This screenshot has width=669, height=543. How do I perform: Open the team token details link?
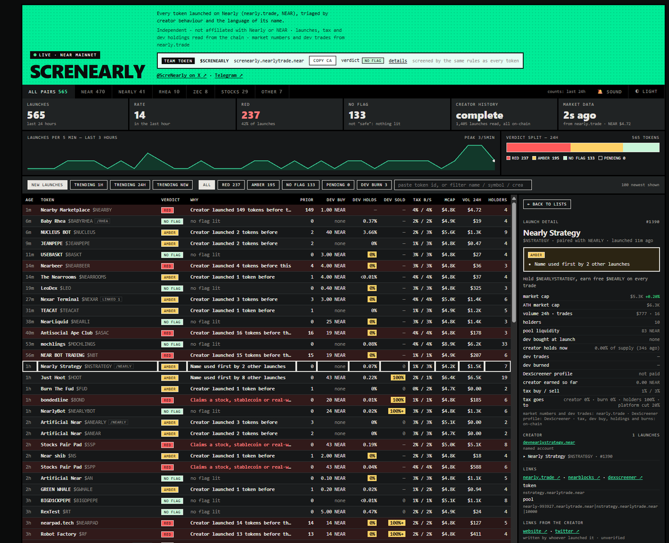(x=397, y=61)
